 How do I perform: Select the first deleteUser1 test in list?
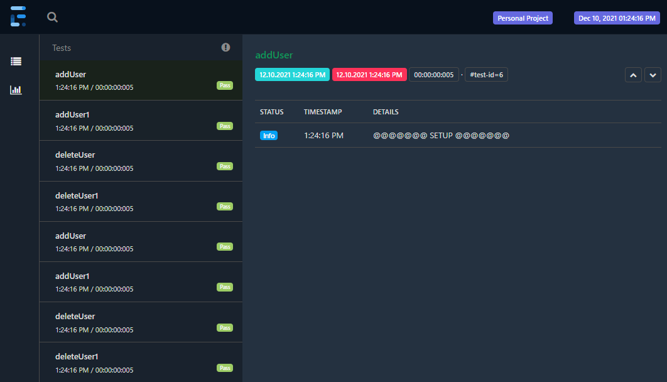coord(141,202)
